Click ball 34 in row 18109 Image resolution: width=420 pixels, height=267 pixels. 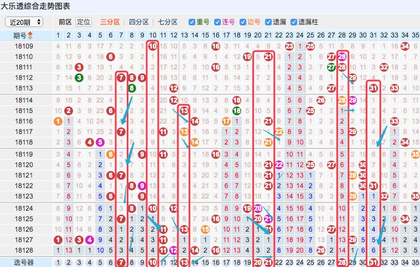(x=405, y=46)
